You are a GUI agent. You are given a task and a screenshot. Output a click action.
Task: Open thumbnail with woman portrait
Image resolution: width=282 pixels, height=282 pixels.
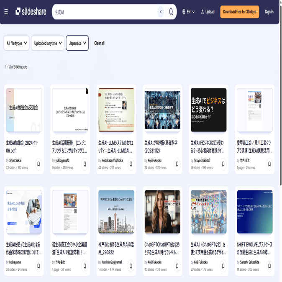[162, 212]
